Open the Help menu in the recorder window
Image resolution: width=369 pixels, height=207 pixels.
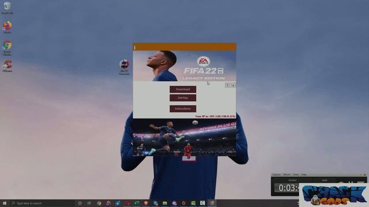(x=304, y=175)
